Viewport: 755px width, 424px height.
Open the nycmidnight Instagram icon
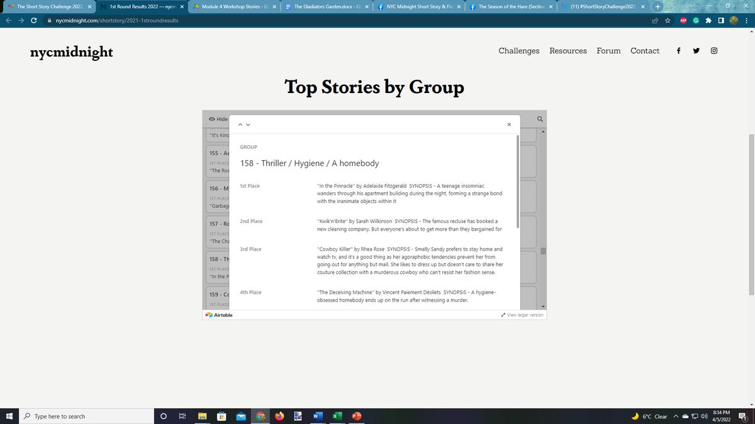coord(714,51)
